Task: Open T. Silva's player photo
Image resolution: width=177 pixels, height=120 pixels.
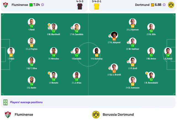Action: (x=32, y=61)
